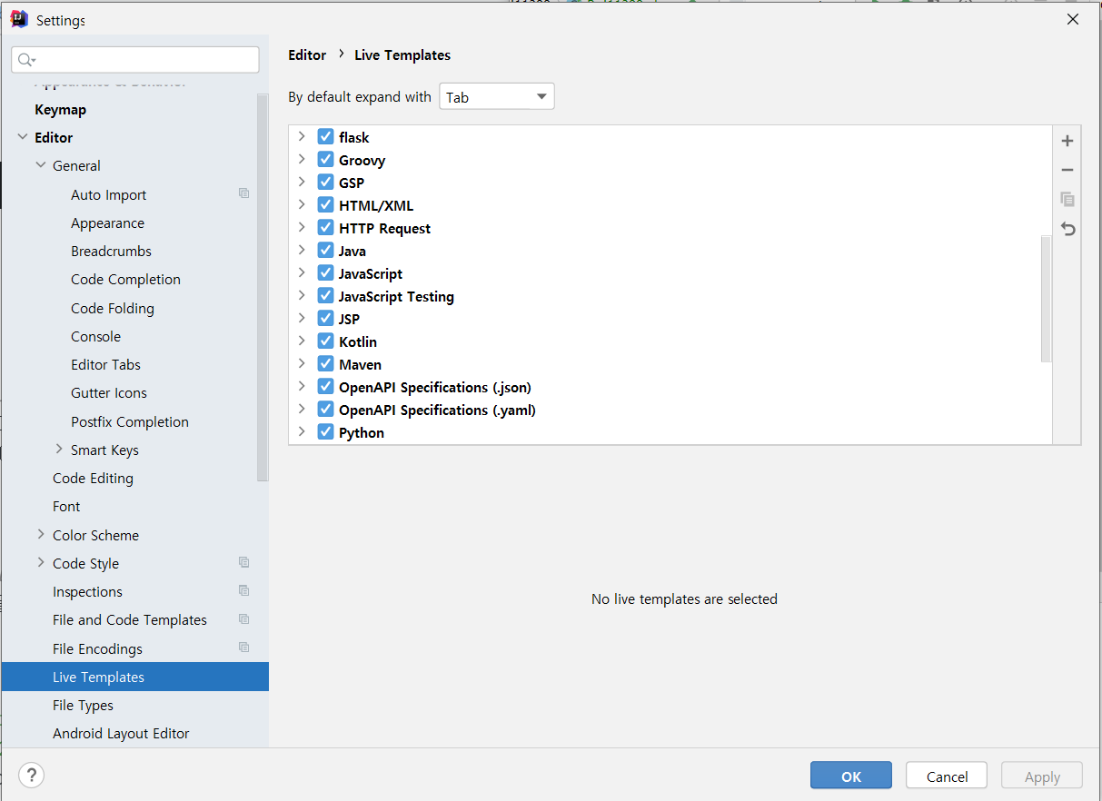This screenshot has height=801, width=1102.
Task: Toggle the Maven template group checkbox
Action: click(325, 363)
